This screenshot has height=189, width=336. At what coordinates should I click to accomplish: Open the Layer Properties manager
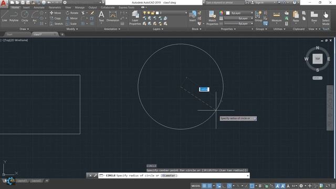pos(135,18)
